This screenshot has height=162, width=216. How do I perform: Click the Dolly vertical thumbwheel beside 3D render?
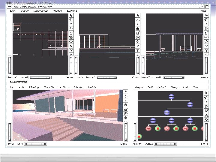[125, 132]
